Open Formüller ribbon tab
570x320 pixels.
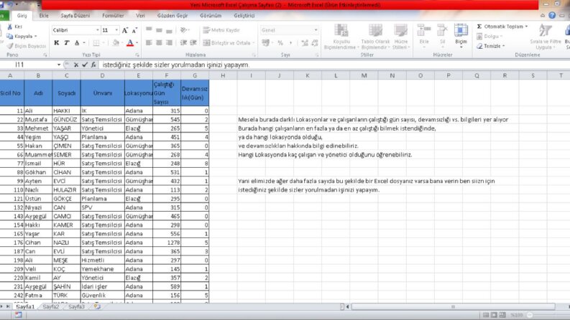point(113,16)
